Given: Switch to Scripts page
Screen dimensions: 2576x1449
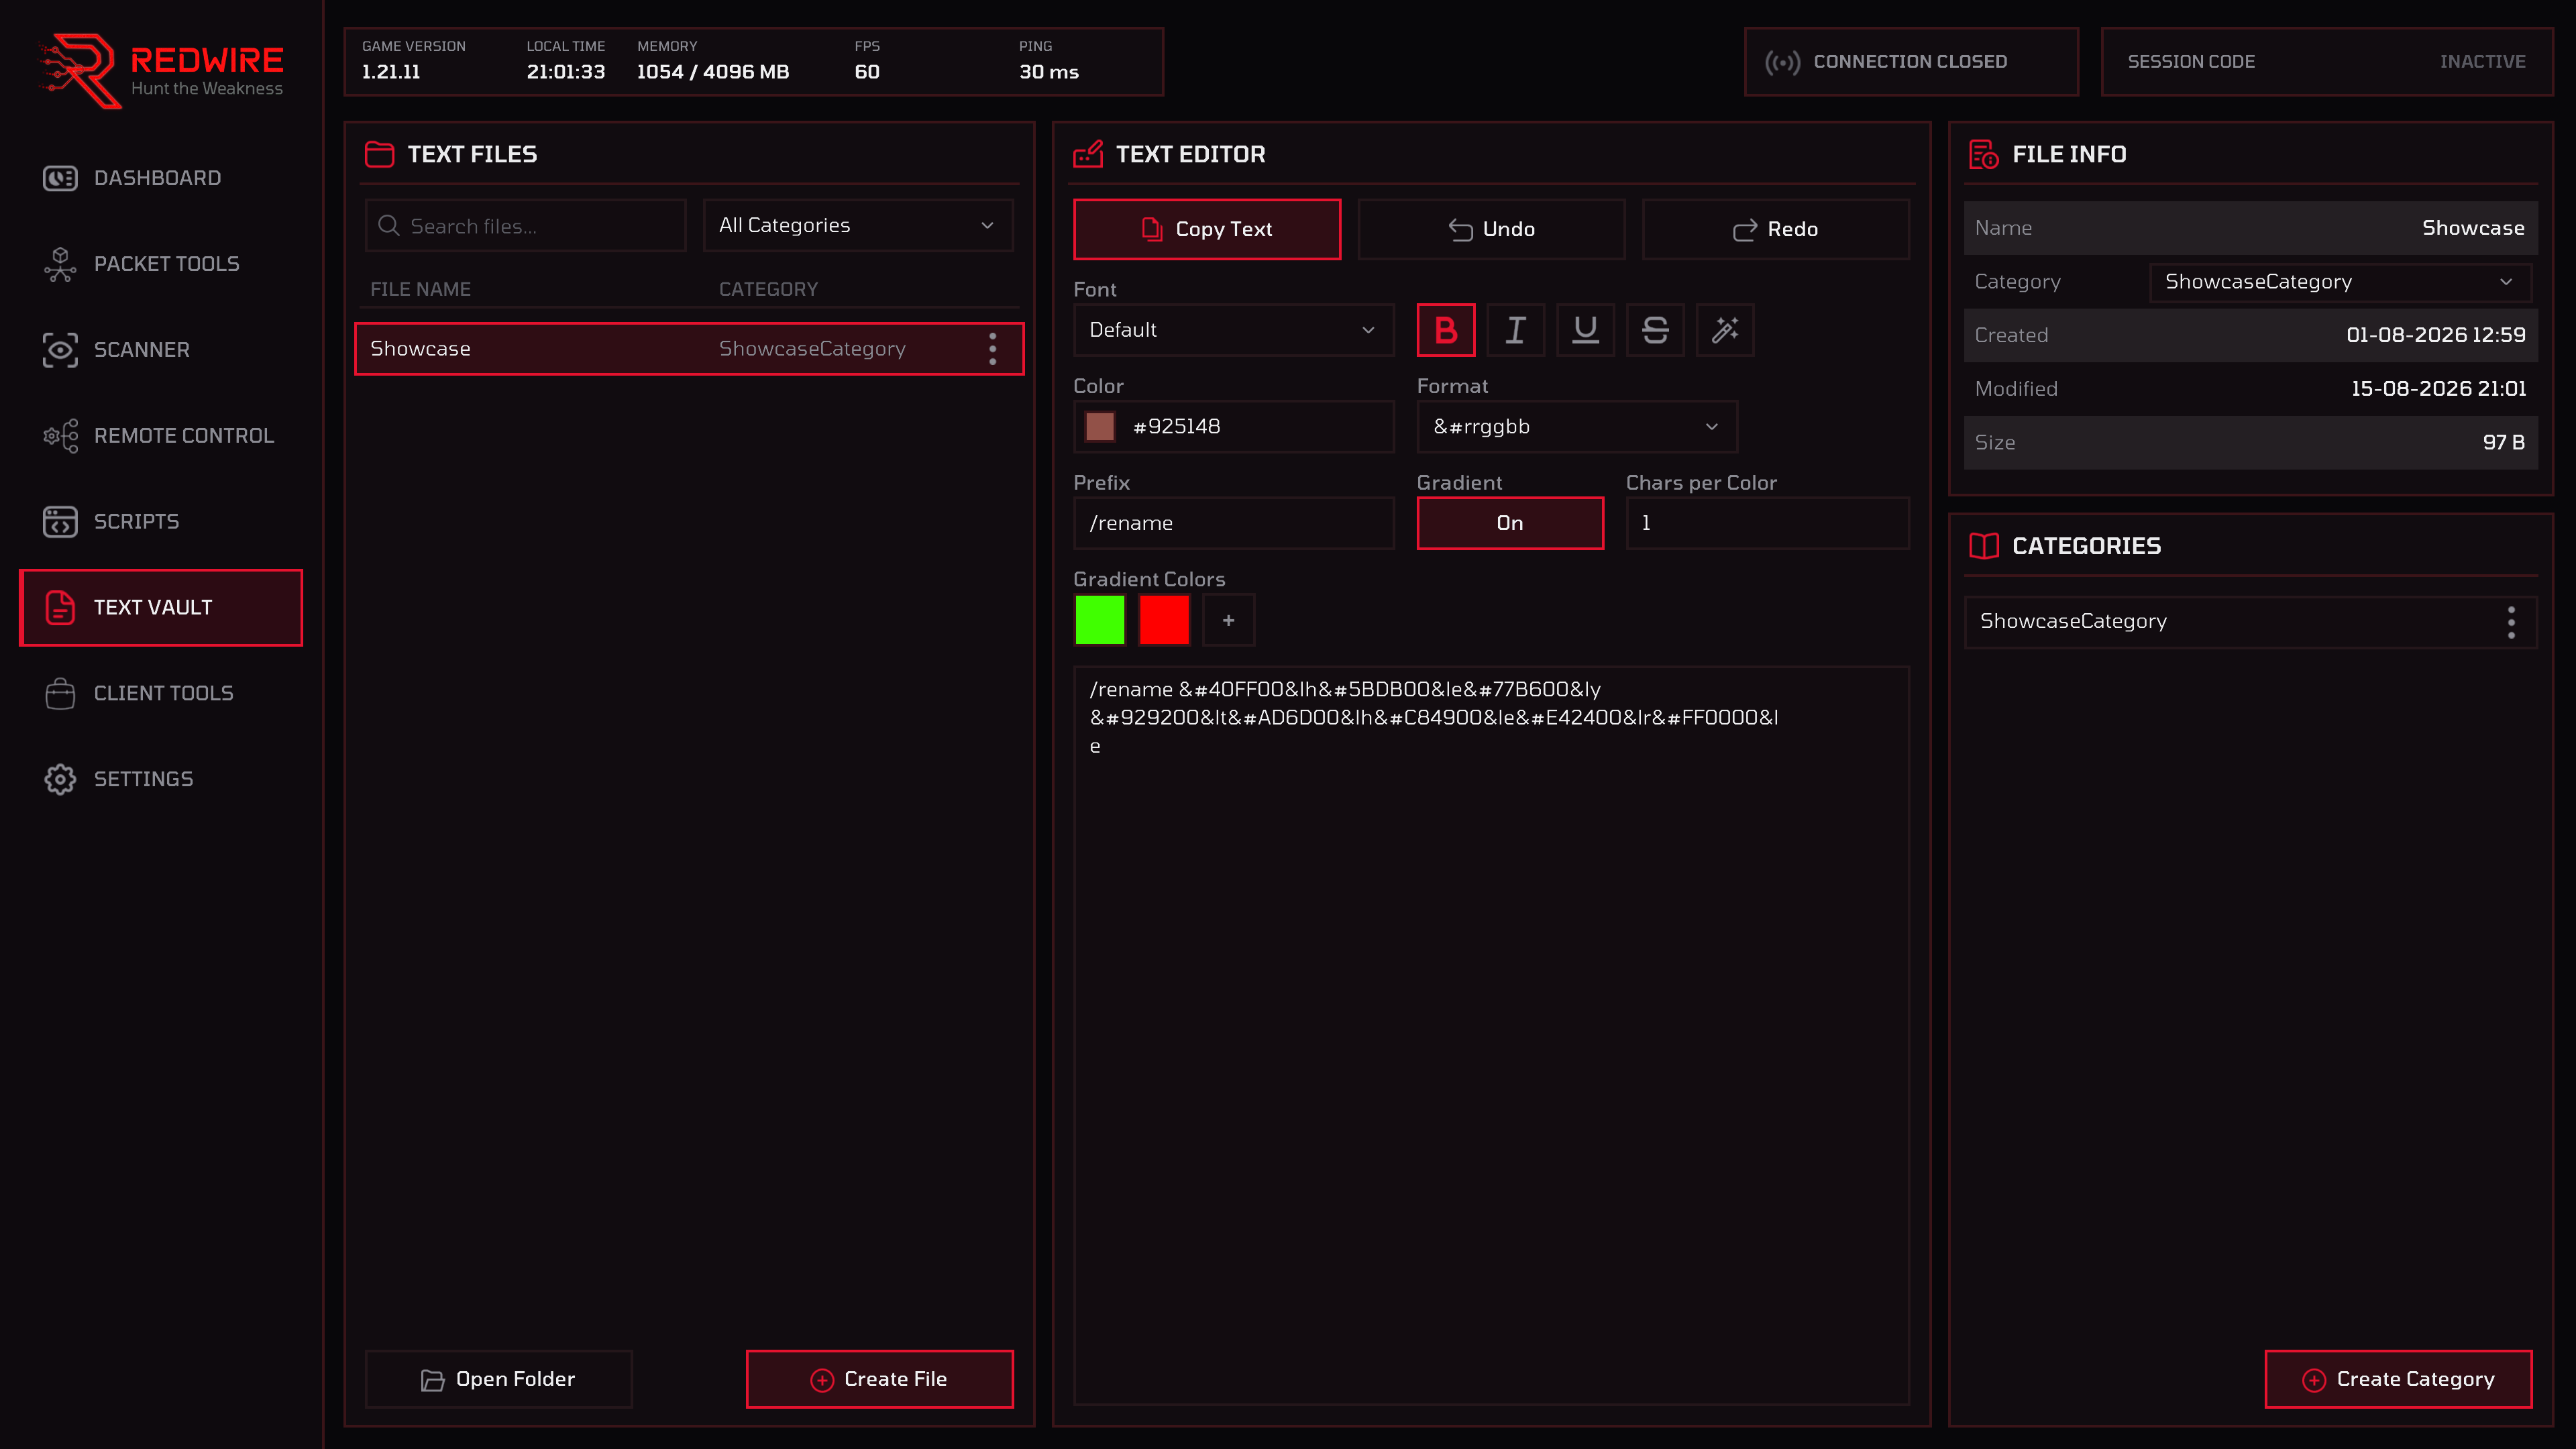Looking at the screenshot, I should [x=160, y=522].
